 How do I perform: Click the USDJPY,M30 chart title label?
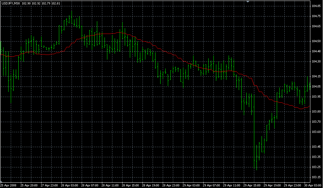pos(10,3)
